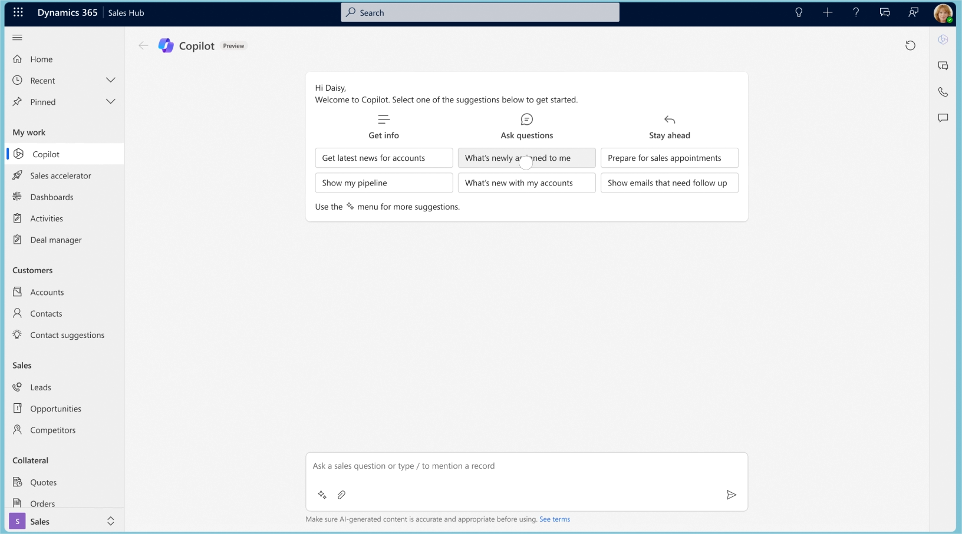Viewport: 962px width, 534px height.
Task: Open Dashboards in sidebar
Action: coord(64,197)
